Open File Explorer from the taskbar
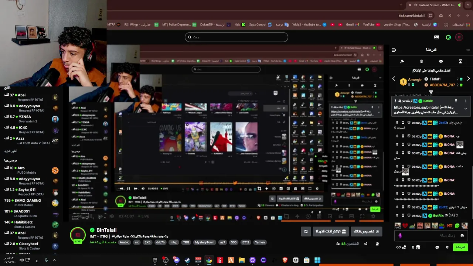 click(242, 260)
